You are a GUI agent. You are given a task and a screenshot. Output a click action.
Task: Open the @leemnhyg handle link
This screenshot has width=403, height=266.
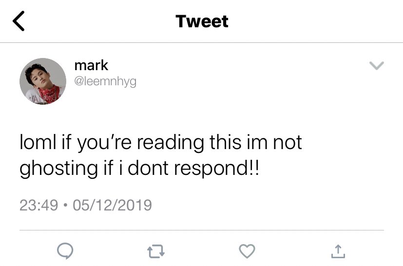[105, 82]
